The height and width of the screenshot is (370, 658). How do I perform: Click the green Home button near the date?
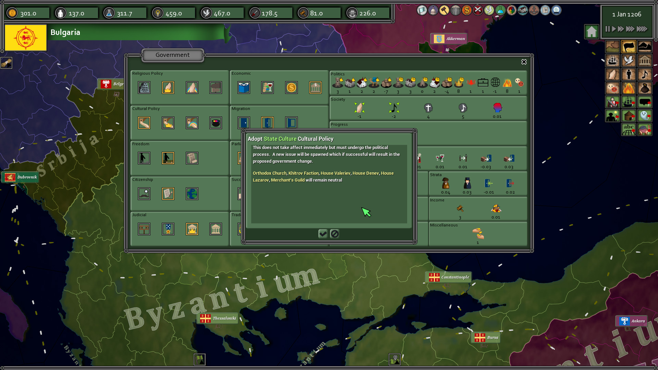592,31
